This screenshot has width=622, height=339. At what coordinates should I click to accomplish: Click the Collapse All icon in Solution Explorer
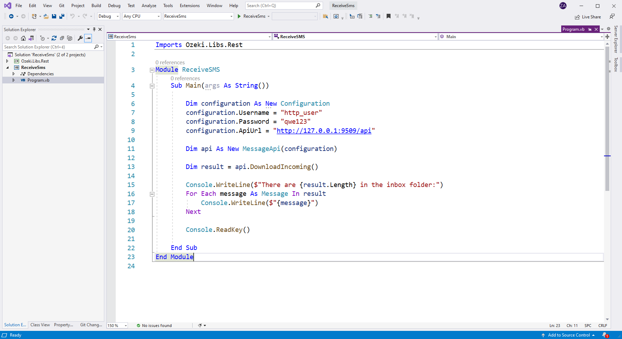pyautogui.click(x=62, y=38)
